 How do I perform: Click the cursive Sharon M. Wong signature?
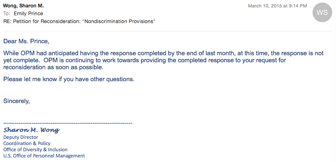(31, 130)
